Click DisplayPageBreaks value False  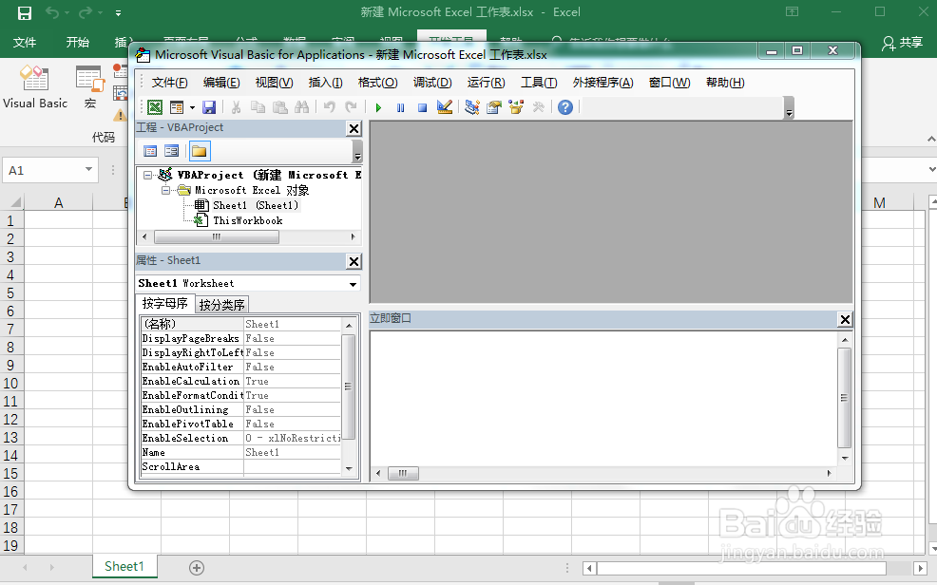tap(292, 338)
